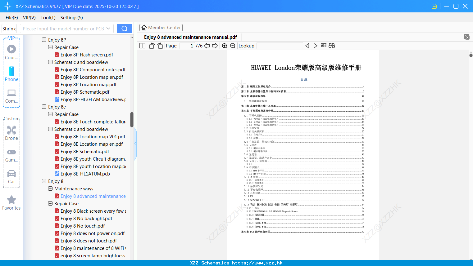Image resolution: width=473 pixels, height=266 pixels.
Task: Open the Settings(S) menu
Action: coord(72,18)
